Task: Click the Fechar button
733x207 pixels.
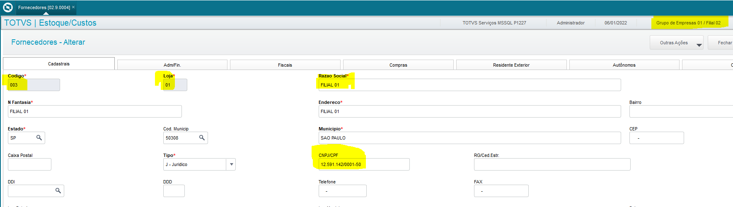Action: (721, 43)
